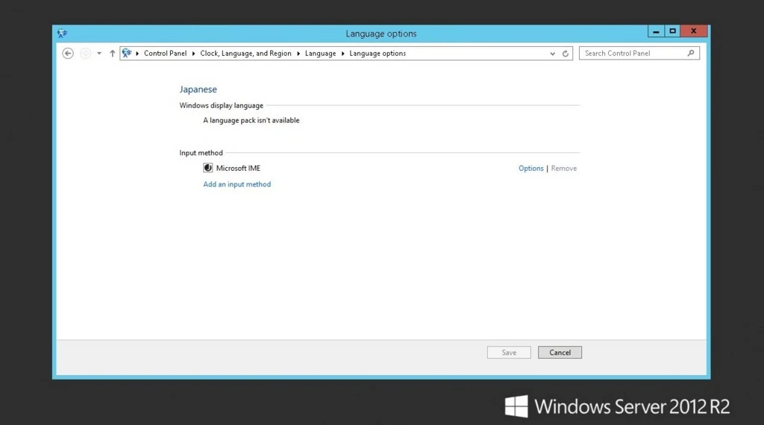Cancel the Language options changes

pyautogui.click(x=560, y=353)
